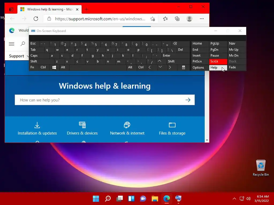Toggle the right Shift key

pyautogui.click(x=178, y=61)
